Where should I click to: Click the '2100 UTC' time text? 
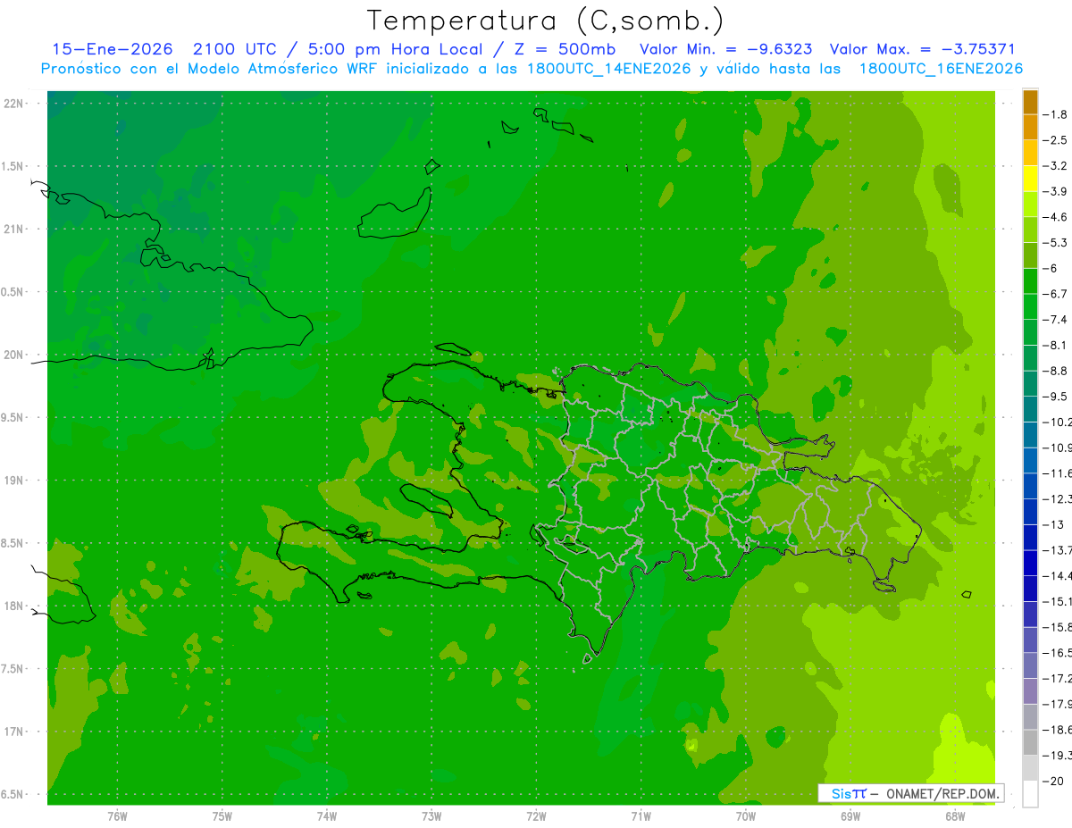pos(236,49)
